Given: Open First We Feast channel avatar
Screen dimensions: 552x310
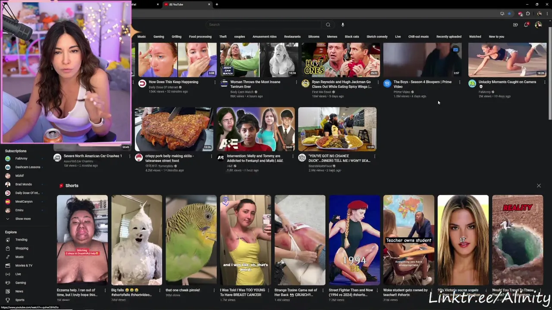Looking at the screenshot, I should coord(305,84).
